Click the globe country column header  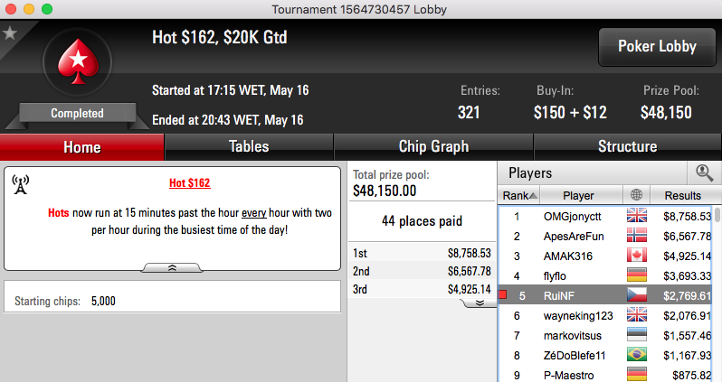(636, 195)
